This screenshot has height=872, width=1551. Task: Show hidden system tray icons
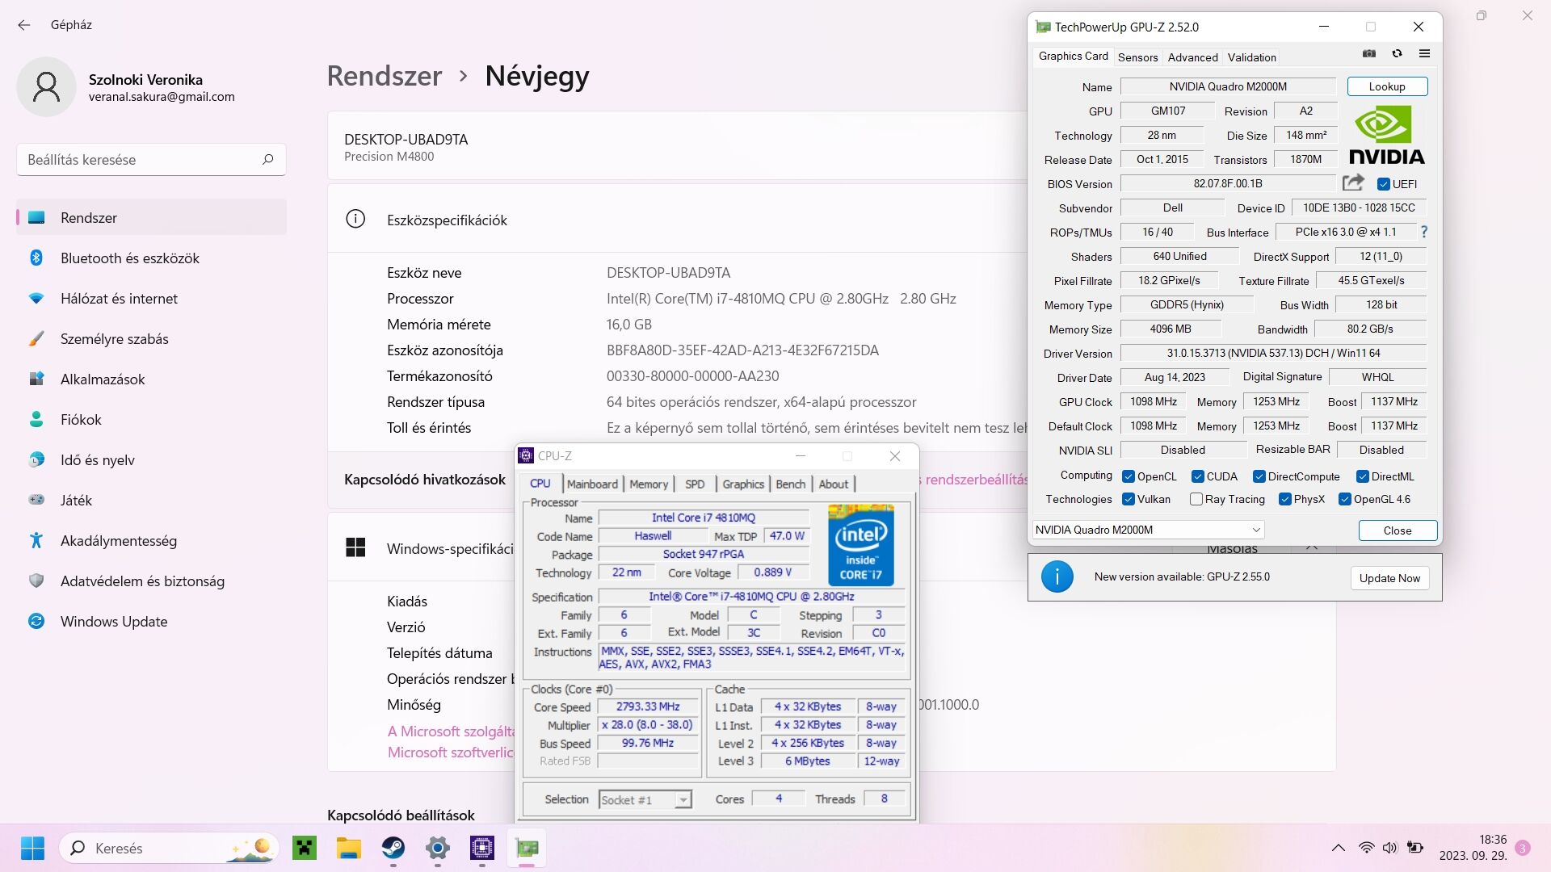click(1339, 848)
